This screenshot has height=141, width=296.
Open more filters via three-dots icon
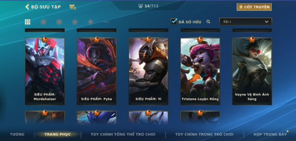pos(106,22)
